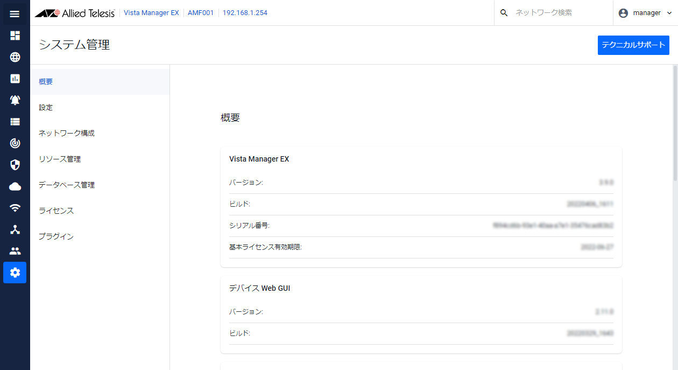Click the AMF001 header link
This screenshot has width=678, height=370.
201,13
